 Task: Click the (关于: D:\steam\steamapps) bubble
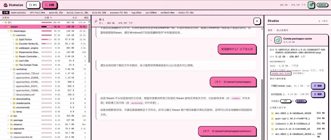233,82
